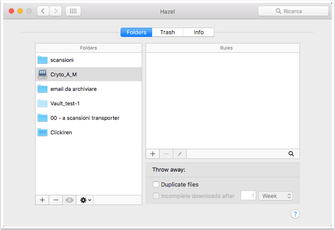Edit rule with the pencil button

tap(180, 154)
